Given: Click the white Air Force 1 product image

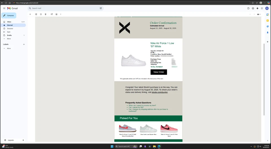Looking at the screenshot, I should pyautogui.click(x=134, y=60).
